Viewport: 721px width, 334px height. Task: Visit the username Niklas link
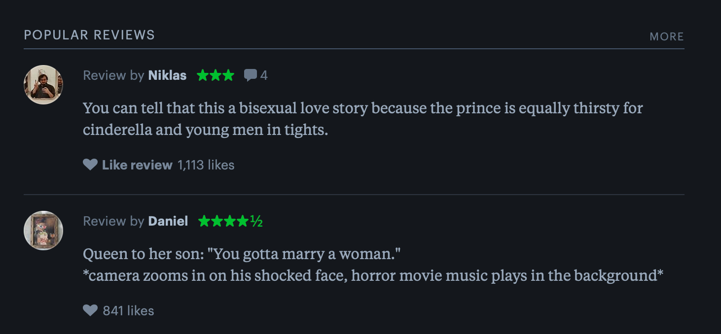point(167,75)
